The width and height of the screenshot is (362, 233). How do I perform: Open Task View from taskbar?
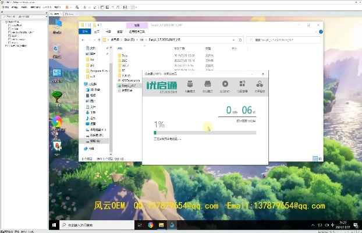pyautogui.click(x=140, y=225)
